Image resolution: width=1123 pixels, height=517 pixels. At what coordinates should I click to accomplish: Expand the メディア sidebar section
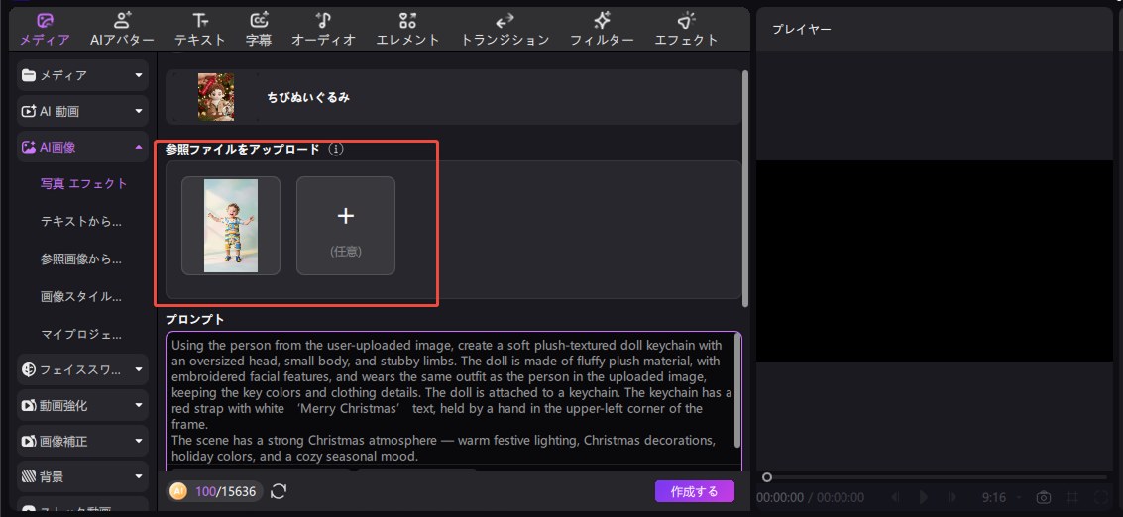click(83, 75)
